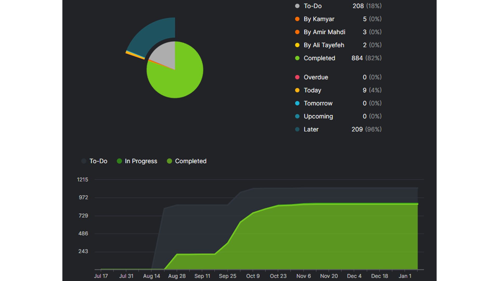
Task: Click the dark teal Later outer arc
Action: click(153, 34)
